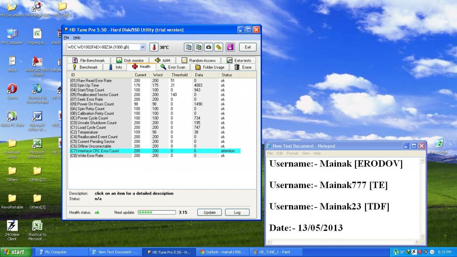
Task: Save a screenshot using the camera icon
Action: [208, 47]
